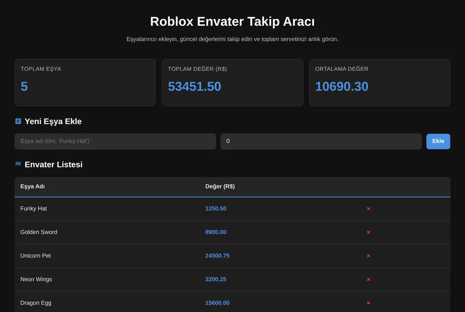Remove the Neon Wings entry

tap(369, 279)
